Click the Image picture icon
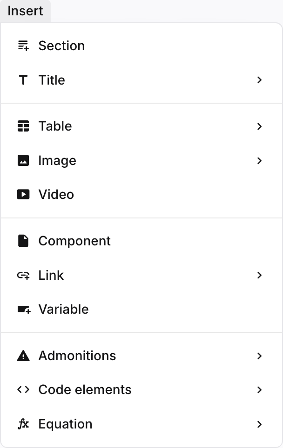This screenshot has height=448, width=283. coord(23,160)
